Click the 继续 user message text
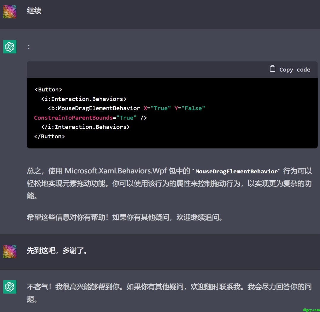Viewport: 320px width, 312px height. [x=34, y=11]
